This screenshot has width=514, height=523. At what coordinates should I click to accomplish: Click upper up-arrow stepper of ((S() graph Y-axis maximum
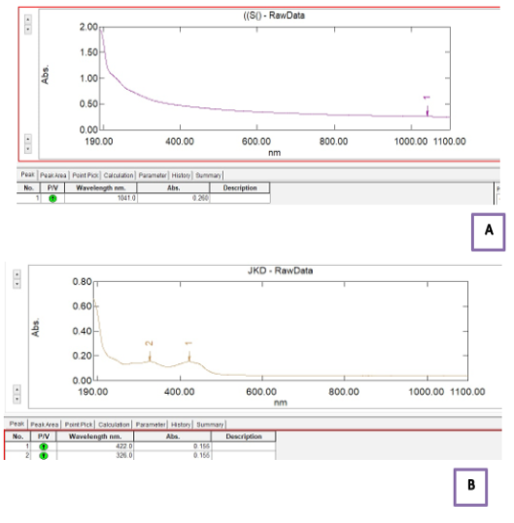[x=28, y=20]
